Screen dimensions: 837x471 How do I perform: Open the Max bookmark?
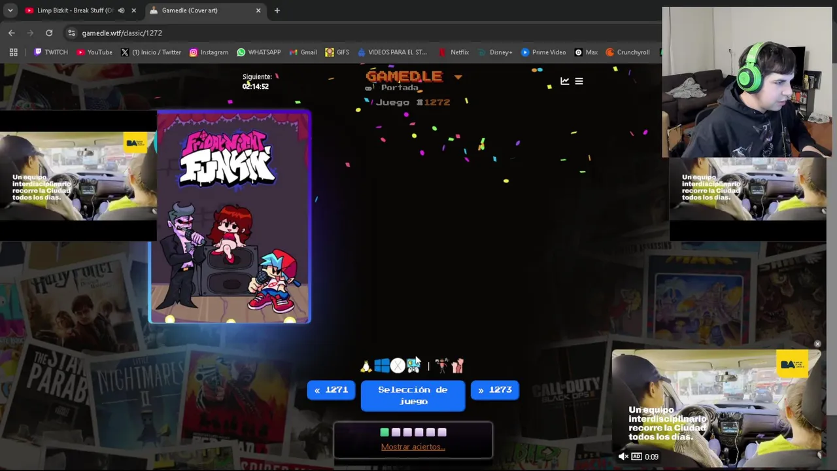point(586,52)
